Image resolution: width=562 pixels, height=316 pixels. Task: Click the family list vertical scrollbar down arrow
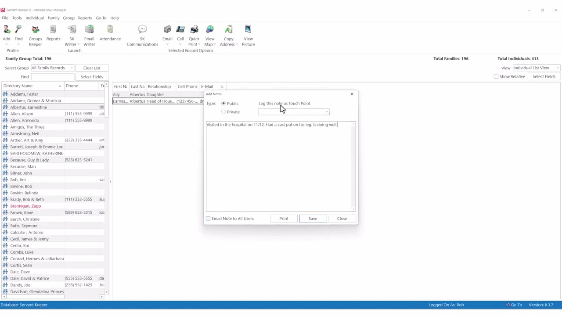tap(106, 292)
